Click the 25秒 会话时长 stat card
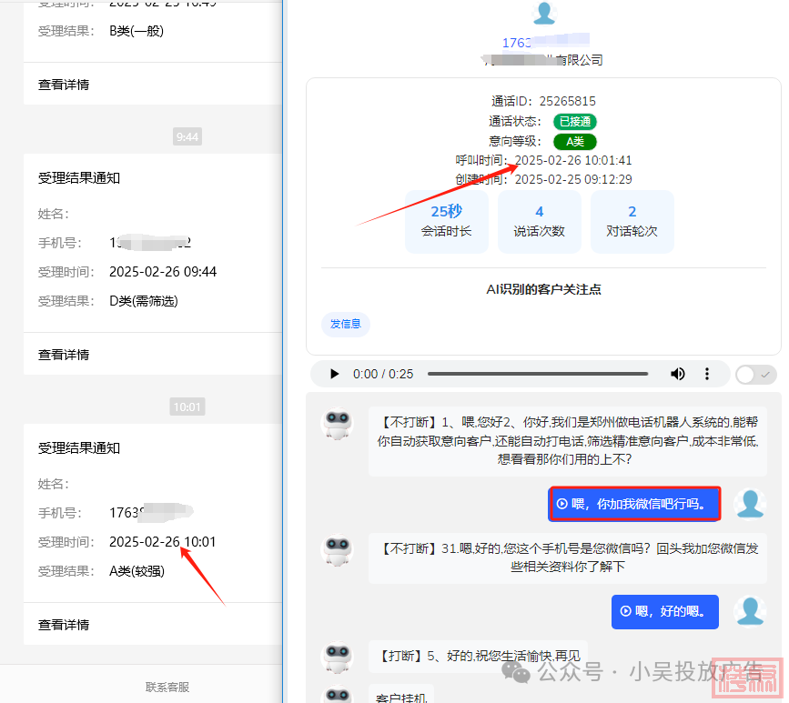 [x=446, y=221]
